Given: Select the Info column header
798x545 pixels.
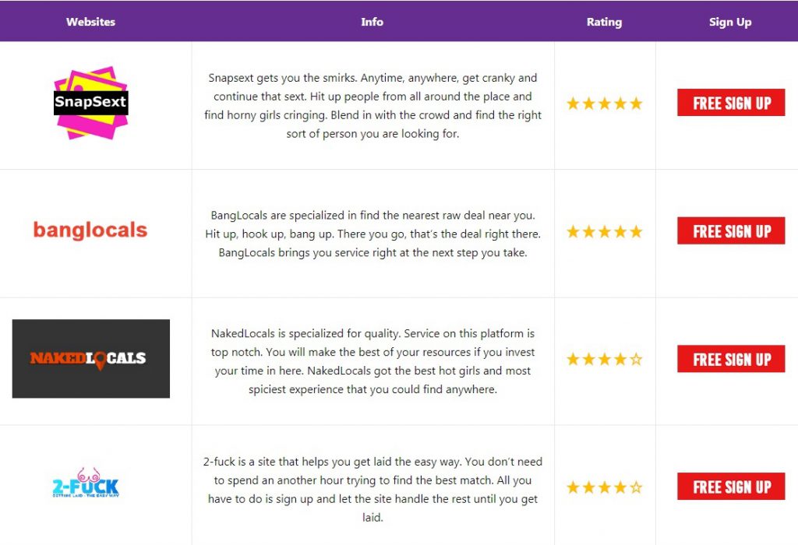Looking at the screenshot, I should tap(372, 22).
